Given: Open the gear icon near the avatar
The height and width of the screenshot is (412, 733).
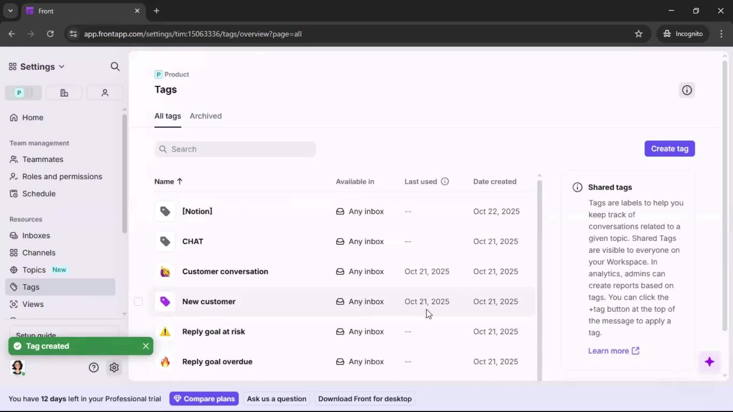Looking at the screenshot, I should click(x=114, y=367).
